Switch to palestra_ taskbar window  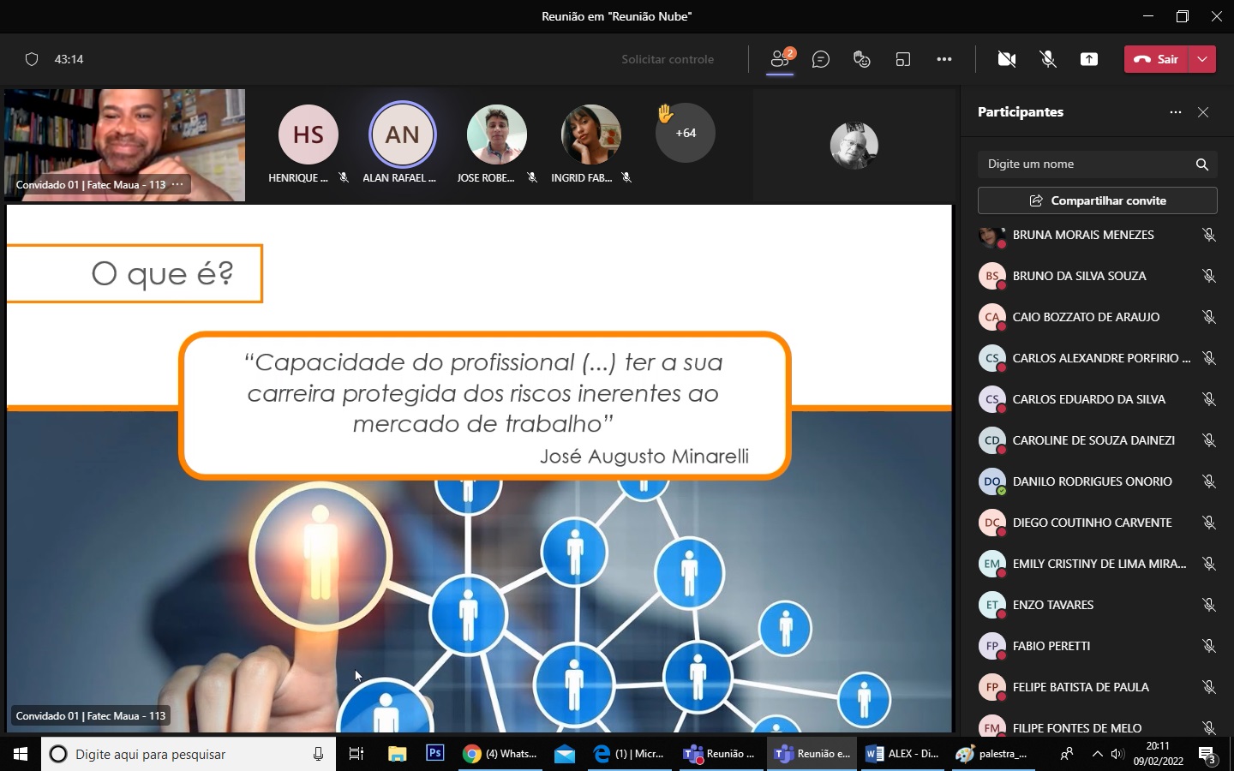[x=994, y=754]
